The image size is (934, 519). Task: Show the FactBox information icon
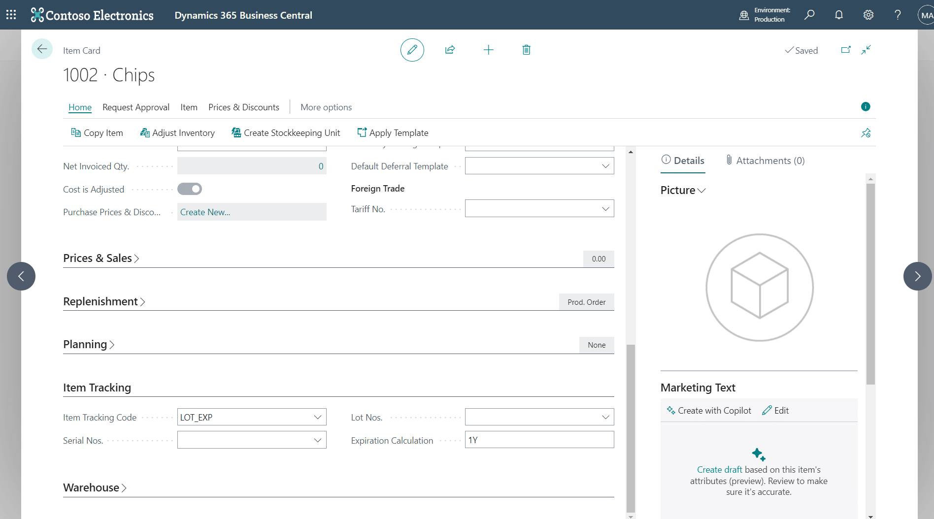[866, 106]
